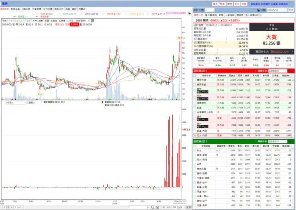This screenshot has width=296, height=210.
Task: Click help icon beside 佔股本比重
Action: tap(217, 50)
